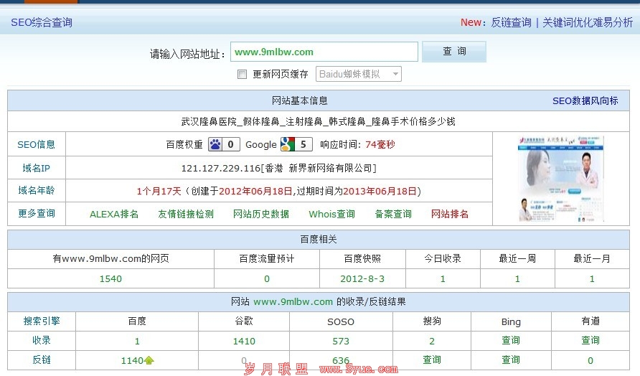Click the 百度流量预计 value 0
640x376 pixels.
pyautogui.click(x=266, y=279)
